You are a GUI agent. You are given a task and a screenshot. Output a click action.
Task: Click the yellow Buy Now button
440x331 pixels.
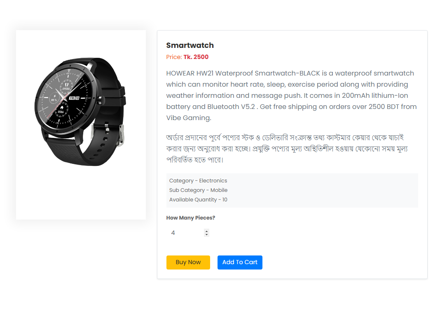pos(188,262)
